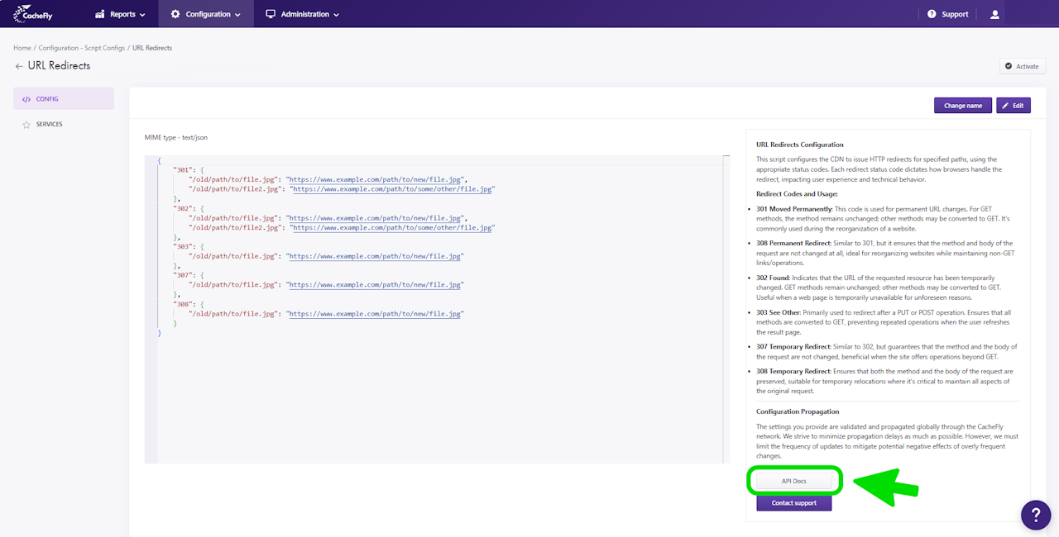The height and width of the screenshot is (537, 1059).
Task: Click inside the JSON code editor
Action: coord(438,388)
